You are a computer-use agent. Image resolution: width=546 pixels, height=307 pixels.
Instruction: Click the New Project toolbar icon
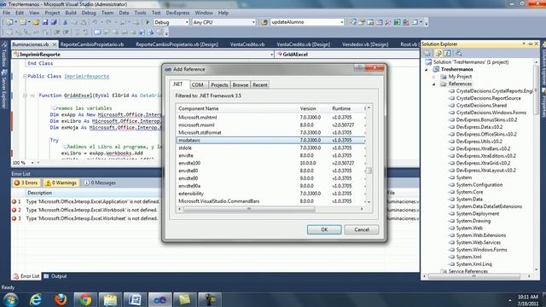pyautogui.click(x=9, y=22)
